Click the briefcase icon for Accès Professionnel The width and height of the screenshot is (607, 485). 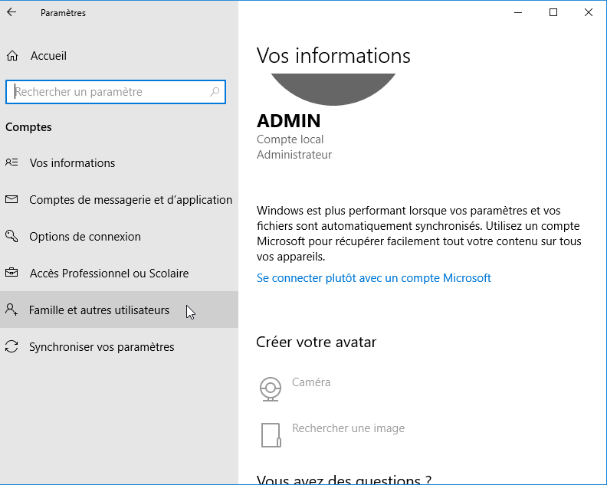(11, 274)
